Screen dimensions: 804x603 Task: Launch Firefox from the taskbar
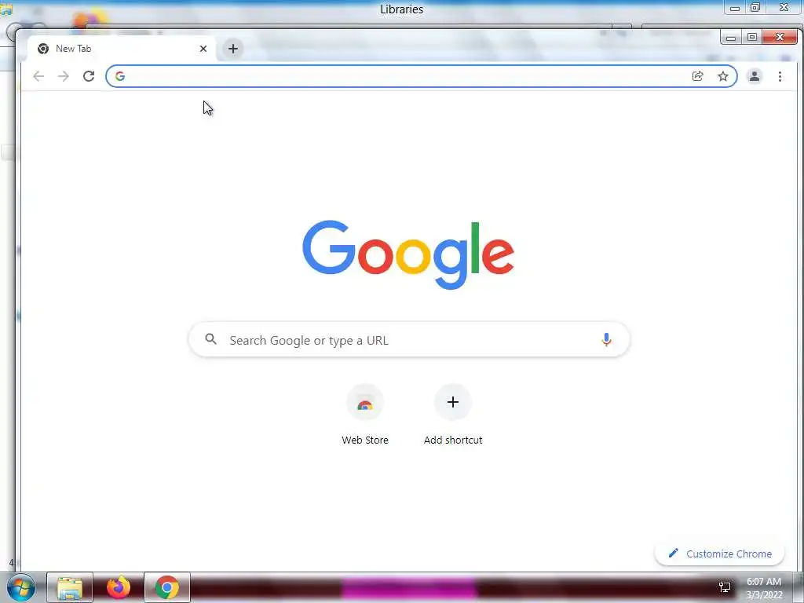(119, 587)
